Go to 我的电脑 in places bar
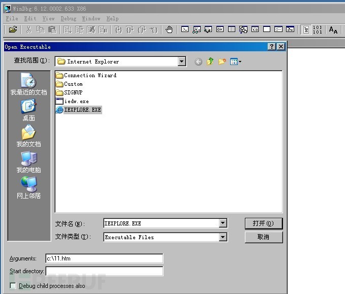 [28, 162]
